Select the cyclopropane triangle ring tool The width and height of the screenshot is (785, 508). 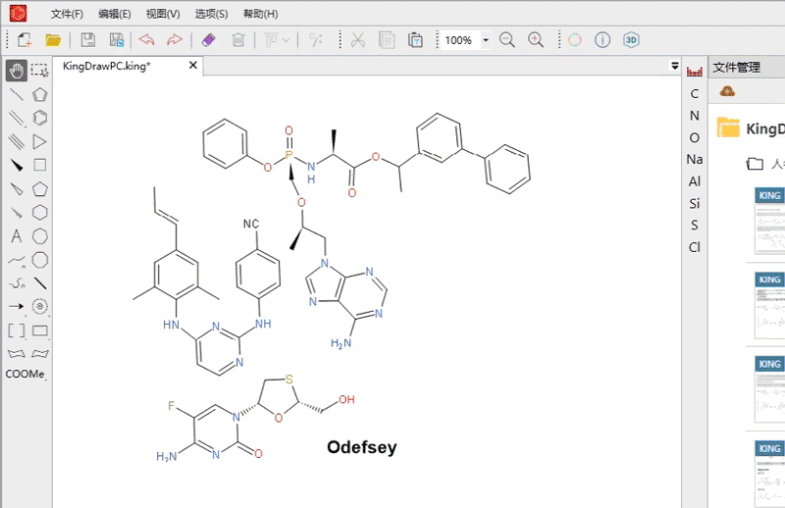click(39, 141)
